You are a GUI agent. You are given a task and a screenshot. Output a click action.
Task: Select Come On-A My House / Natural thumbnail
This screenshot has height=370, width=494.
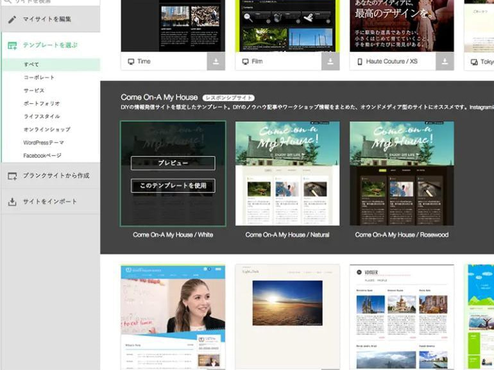tap(287, 173)
